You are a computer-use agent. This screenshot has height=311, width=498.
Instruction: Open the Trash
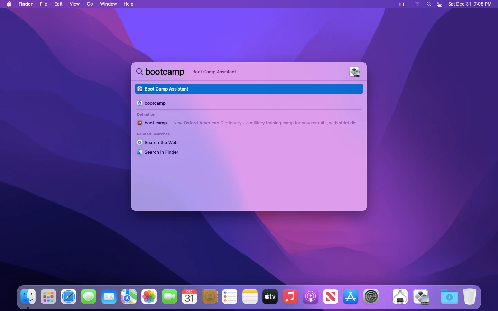(469, 296)
